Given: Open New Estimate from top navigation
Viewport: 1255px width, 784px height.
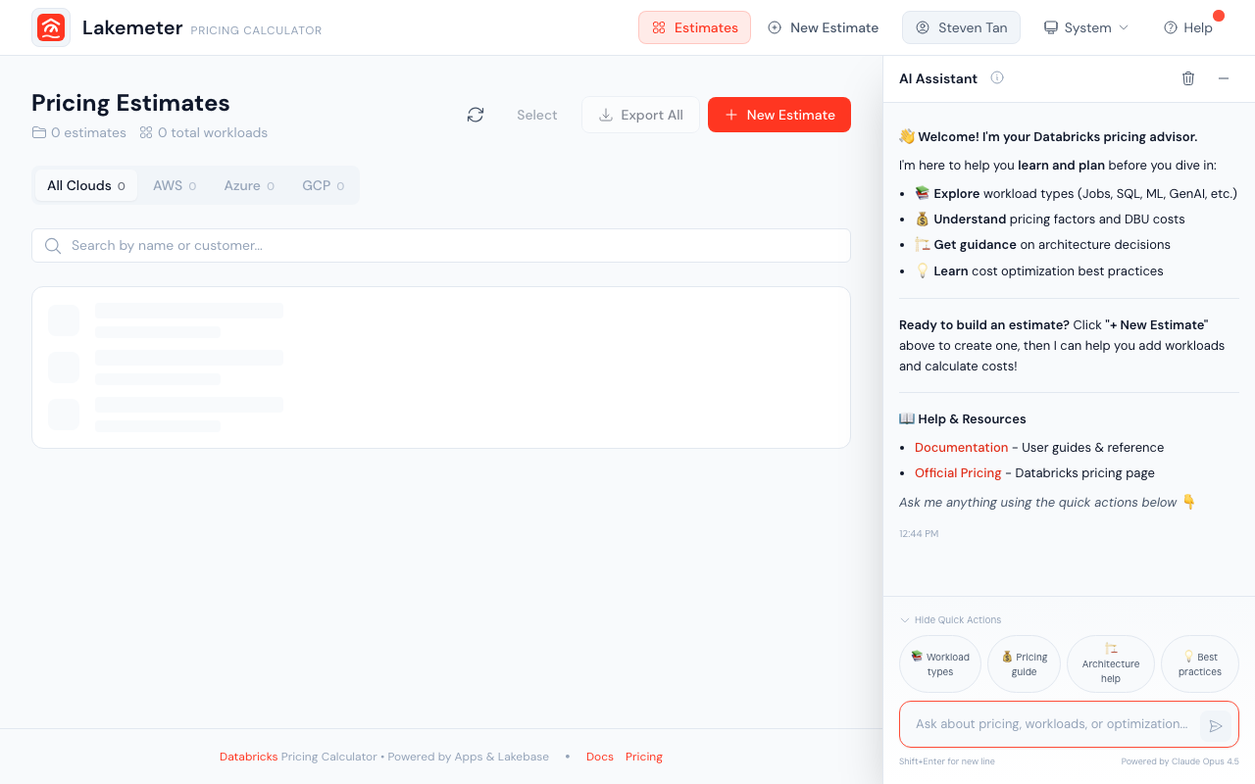Looking at the screenshot, I should point(823,27).
